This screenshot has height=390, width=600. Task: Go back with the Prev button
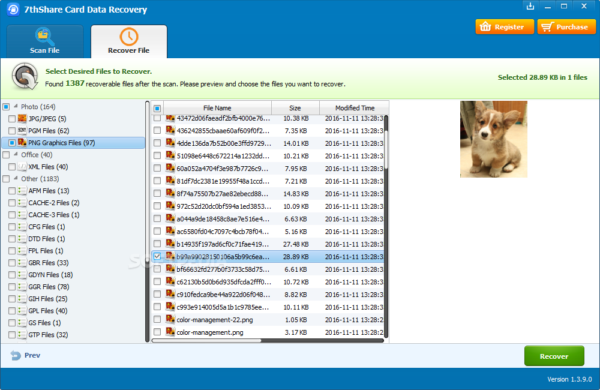[x=25, y=355]
